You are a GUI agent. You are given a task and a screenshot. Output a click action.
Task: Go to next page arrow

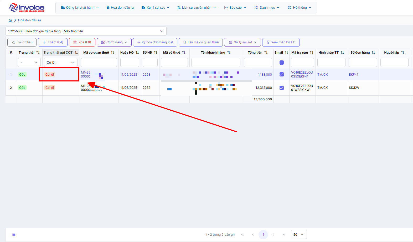(273, 235)
